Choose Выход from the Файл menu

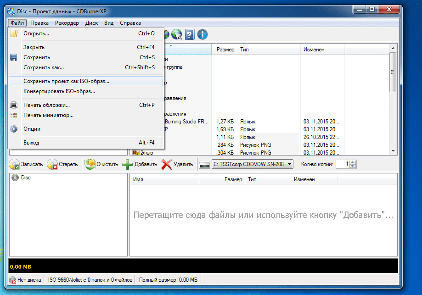(x=31, y=143)
